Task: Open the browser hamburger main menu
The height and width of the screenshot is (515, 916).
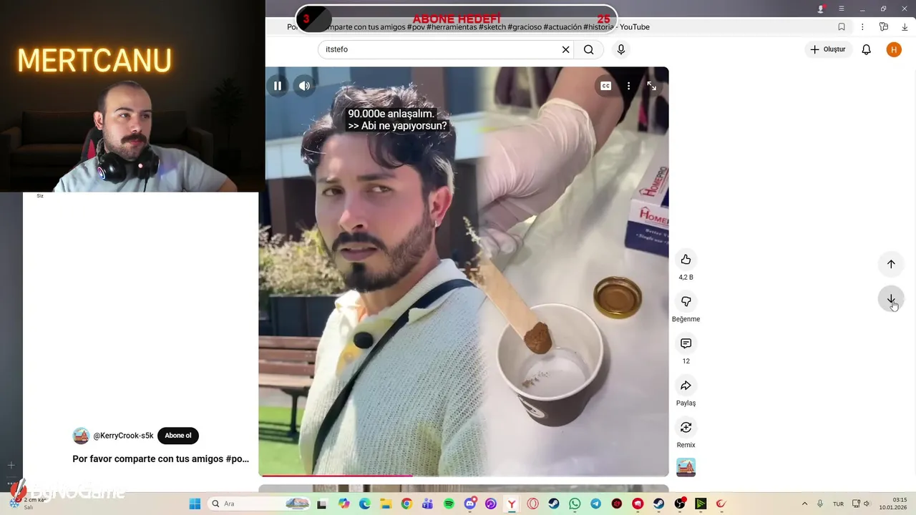Action: click(x=842, y=9)
